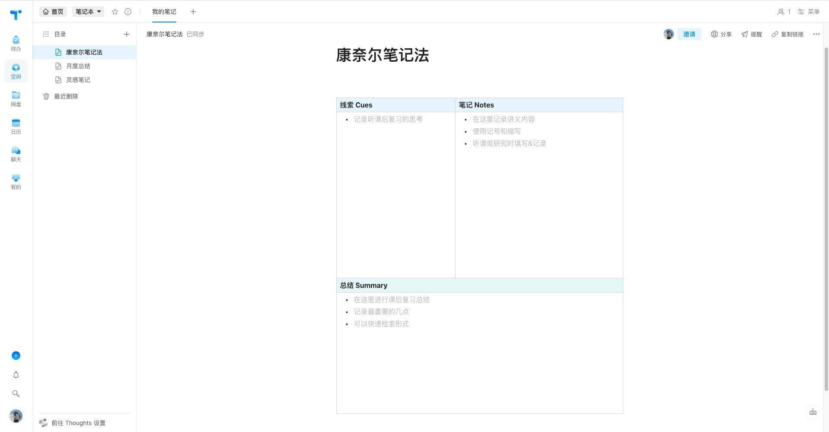Switch to the 我的笔记 tab
Screen dimensions: 829x432
point(164,12)
